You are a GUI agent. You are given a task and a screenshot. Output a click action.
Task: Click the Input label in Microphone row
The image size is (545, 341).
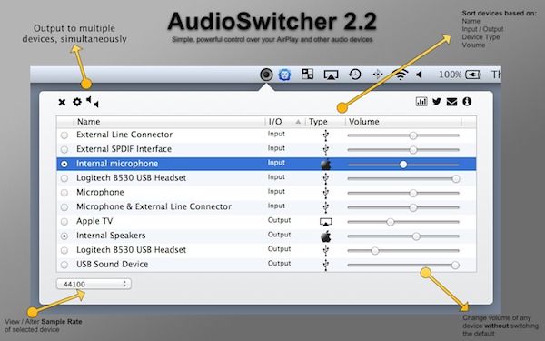276,191
